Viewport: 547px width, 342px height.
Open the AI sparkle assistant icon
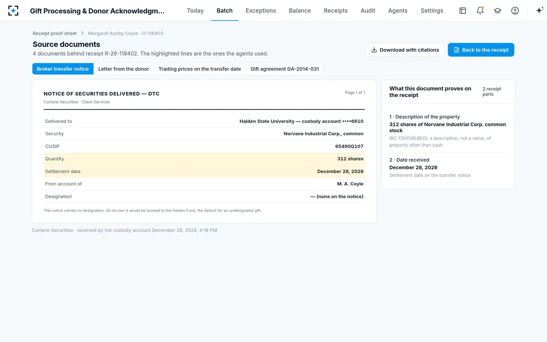[x=540, y=11]
